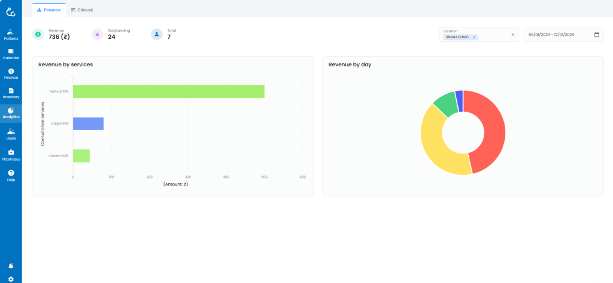Open the Patients section in sidebar
The height and width of the screenshot is (283, 613).
coord(11,34)
